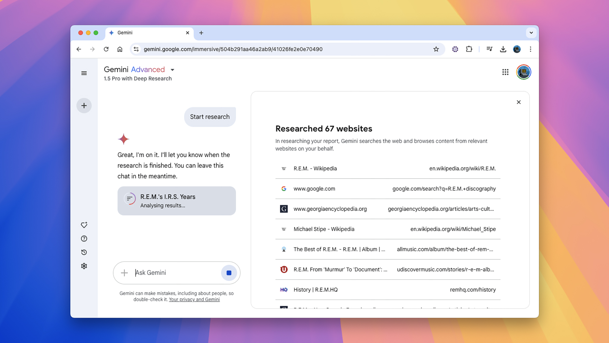Screen dimensions: 609x343
Task: Open the Google apps grid
Action: point(505,72)
